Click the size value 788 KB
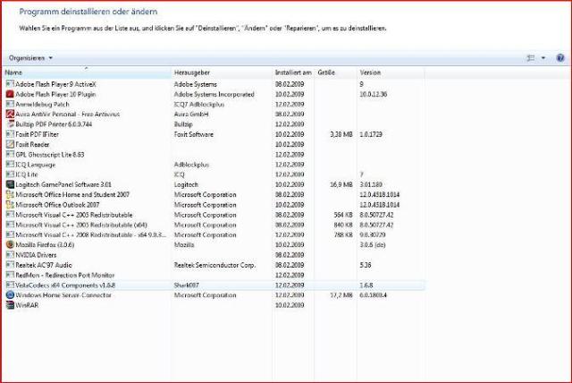572x383 pixels. coord(343,234)
